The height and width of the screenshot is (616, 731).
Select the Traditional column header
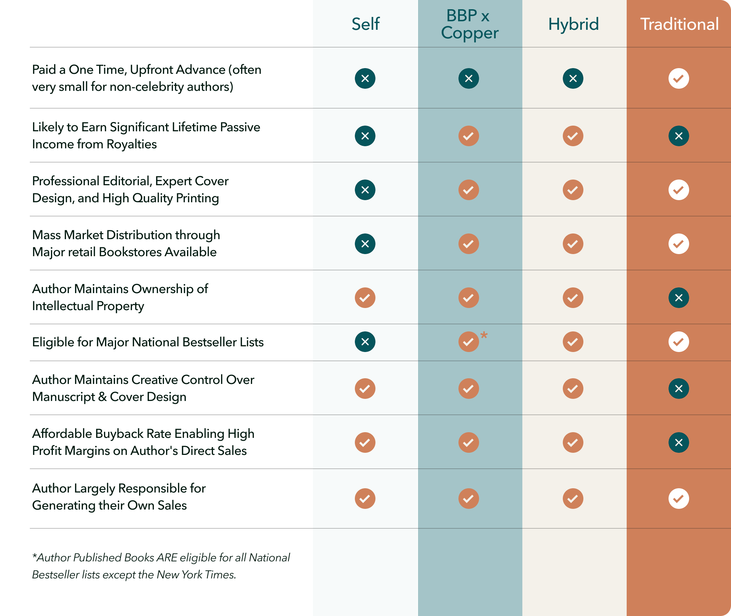[680, 24]
